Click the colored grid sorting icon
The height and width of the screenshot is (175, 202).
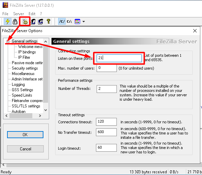(77, 22)
